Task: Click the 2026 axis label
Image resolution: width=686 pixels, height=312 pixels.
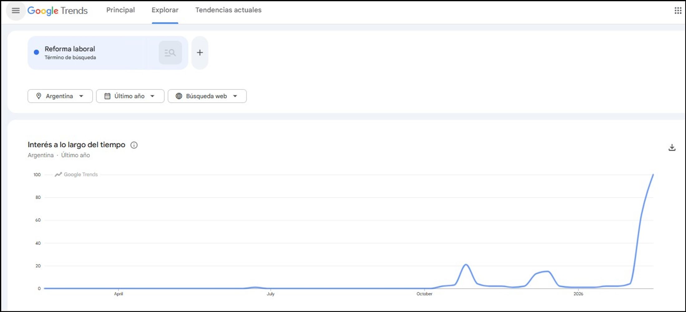Action: 578,294
